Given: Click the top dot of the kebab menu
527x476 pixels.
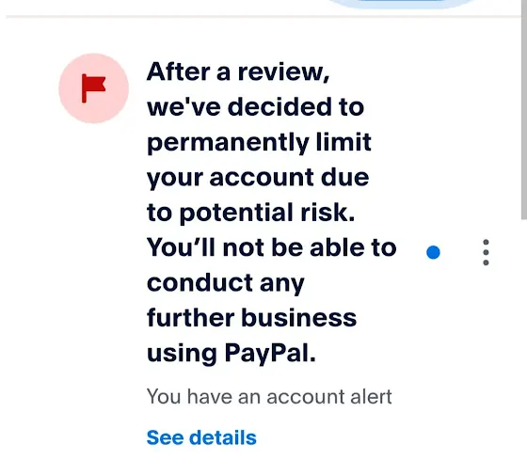Looking at the screenshot, I should [x=486, y=242].
